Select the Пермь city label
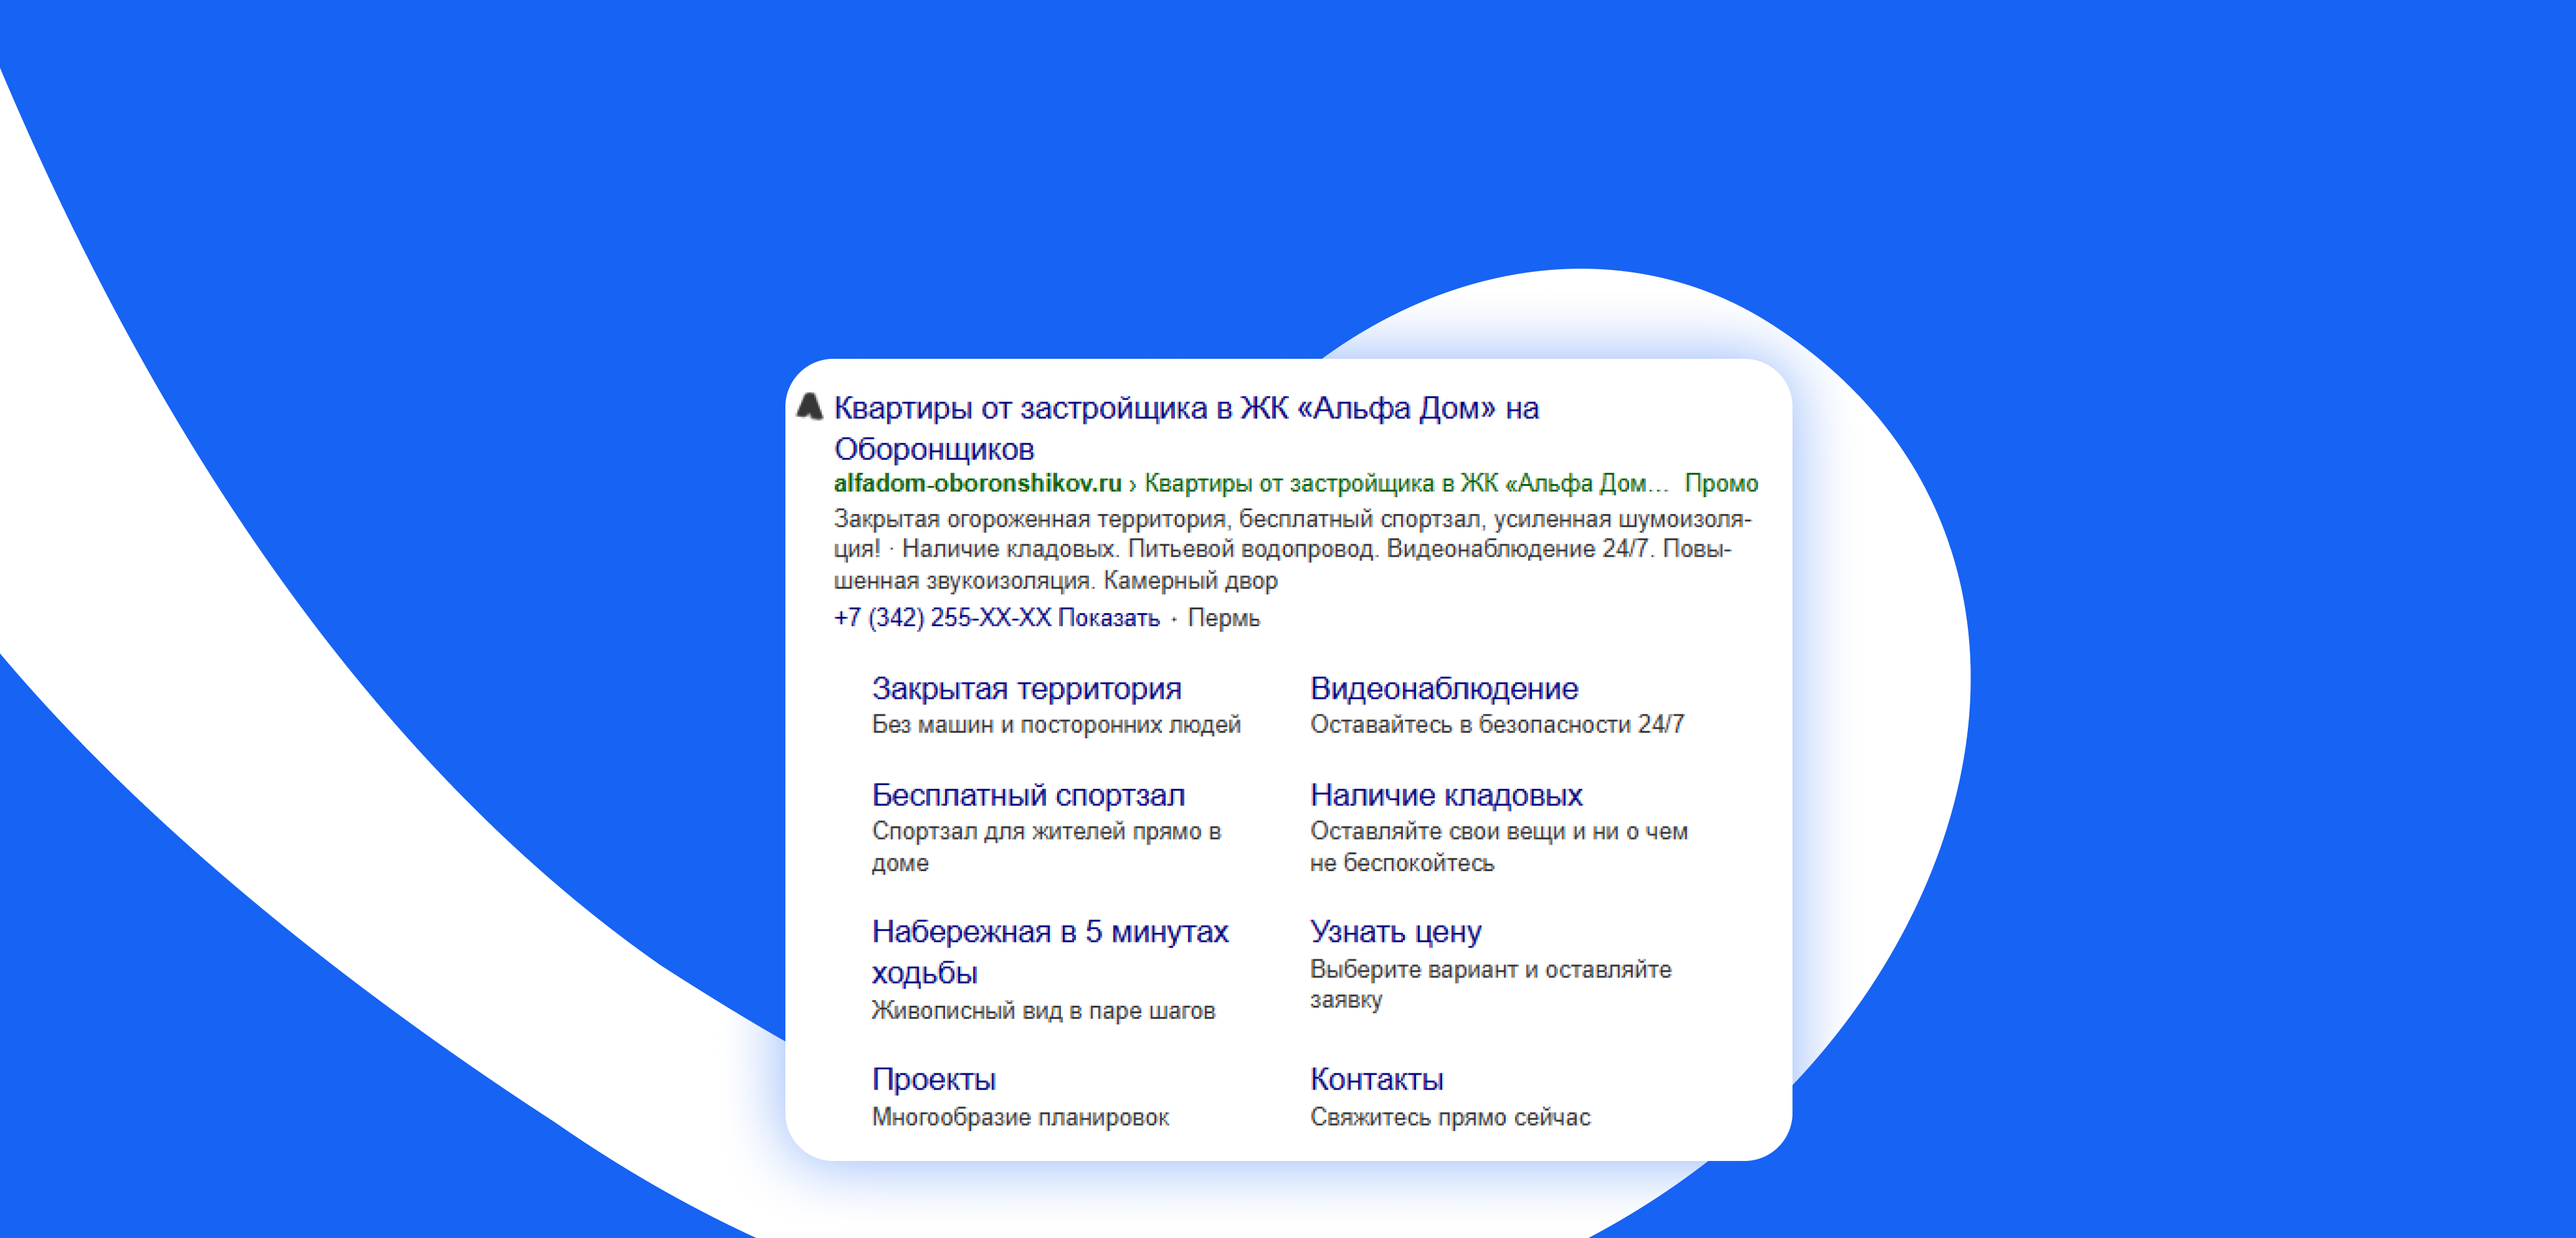The image size is (2576, 1238). (1223, 618)
